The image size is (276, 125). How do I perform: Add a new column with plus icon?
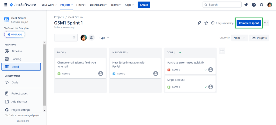point(222,51)
